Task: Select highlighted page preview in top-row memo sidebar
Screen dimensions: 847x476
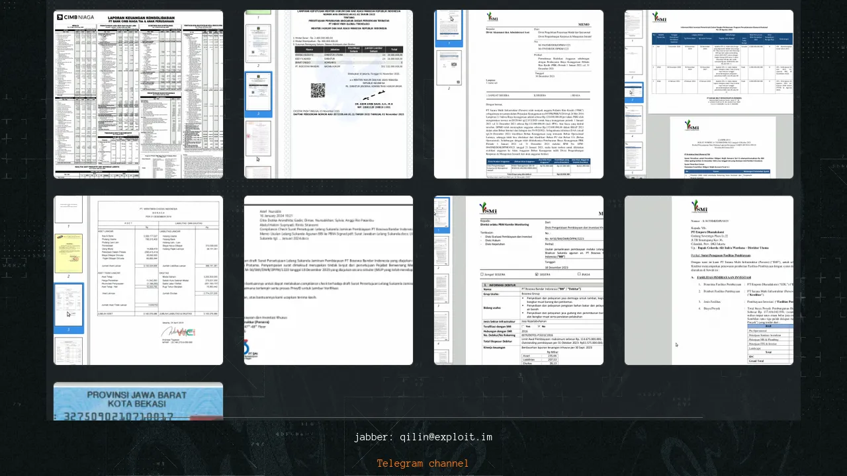Action: 450,26
